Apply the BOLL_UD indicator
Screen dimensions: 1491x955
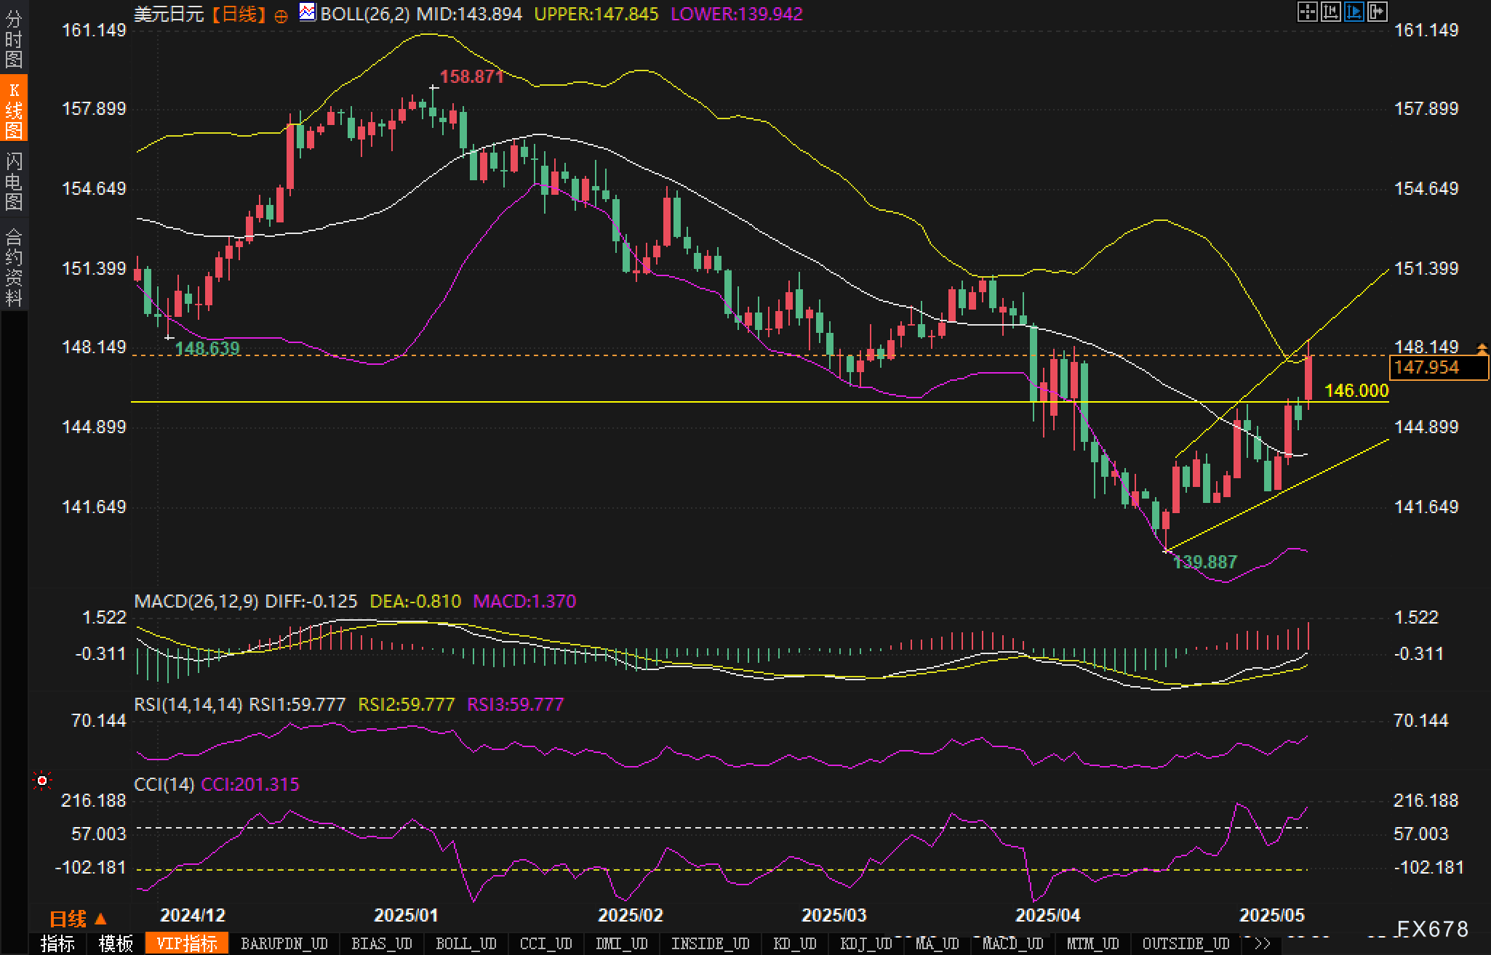point(465,943)
